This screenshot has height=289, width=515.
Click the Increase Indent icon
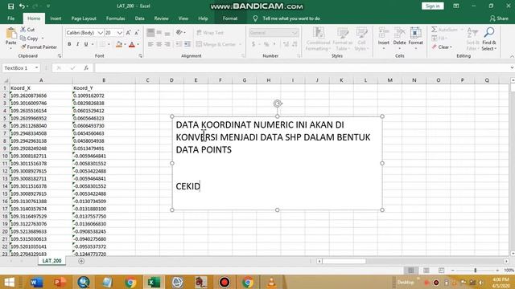[187, 44]
